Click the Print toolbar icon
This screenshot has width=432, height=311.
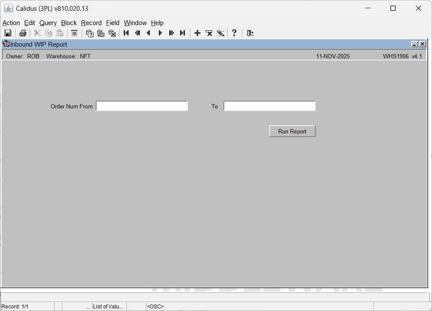point(23,33)
